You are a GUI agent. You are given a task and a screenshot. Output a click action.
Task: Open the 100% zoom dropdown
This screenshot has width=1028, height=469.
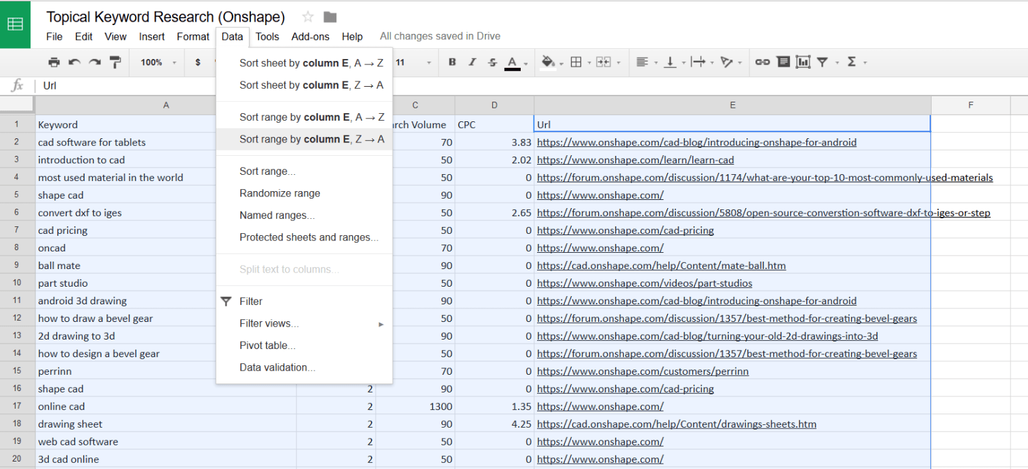click(158, 62)
